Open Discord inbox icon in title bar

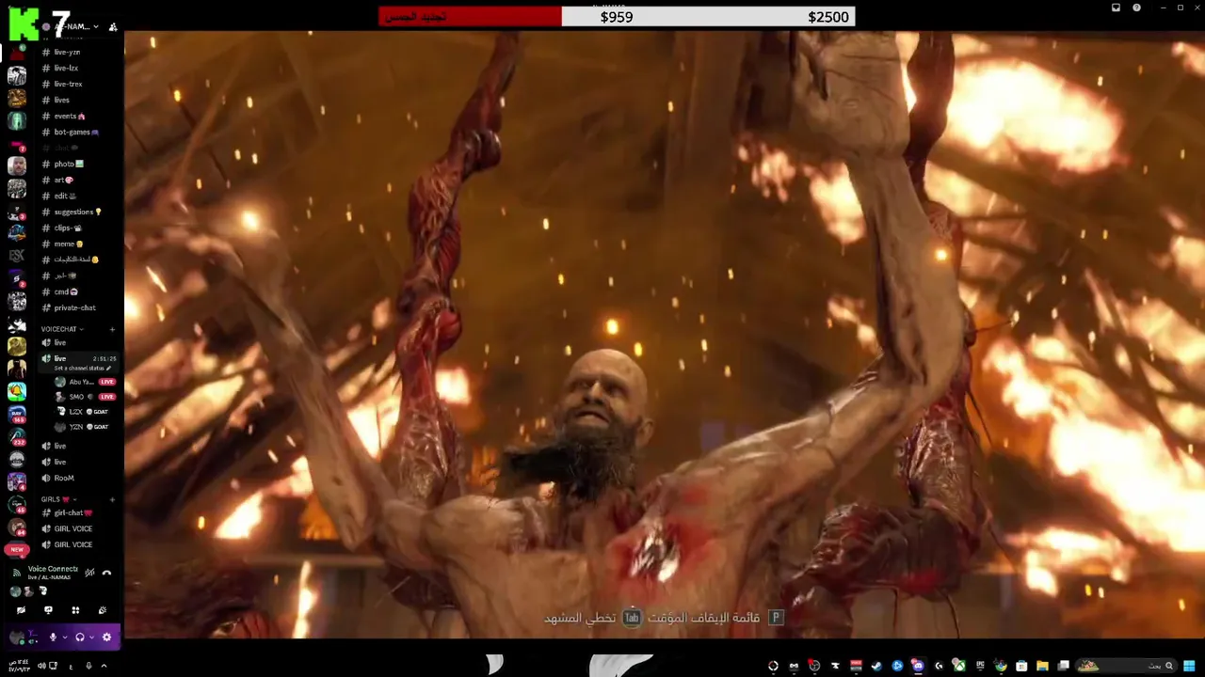1116,8
